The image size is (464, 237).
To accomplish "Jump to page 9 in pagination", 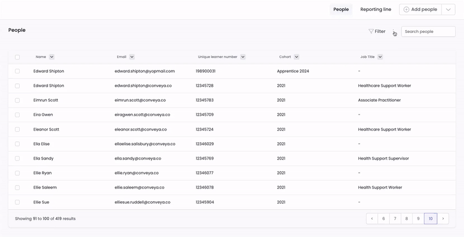I will coord(419,219).
